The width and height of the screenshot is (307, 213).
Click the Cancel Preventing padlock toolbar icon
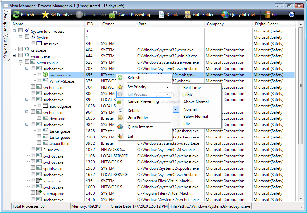tap(113, 15)
